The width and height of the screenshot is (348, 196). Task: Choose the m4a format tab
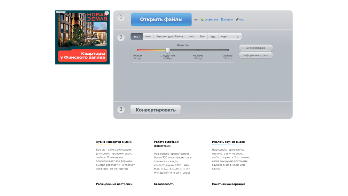(191, 37)
